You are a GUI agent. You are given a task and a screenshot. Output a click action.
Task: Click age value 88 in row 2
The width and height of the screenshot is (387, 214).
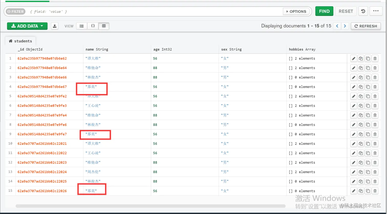click(155, 68)
